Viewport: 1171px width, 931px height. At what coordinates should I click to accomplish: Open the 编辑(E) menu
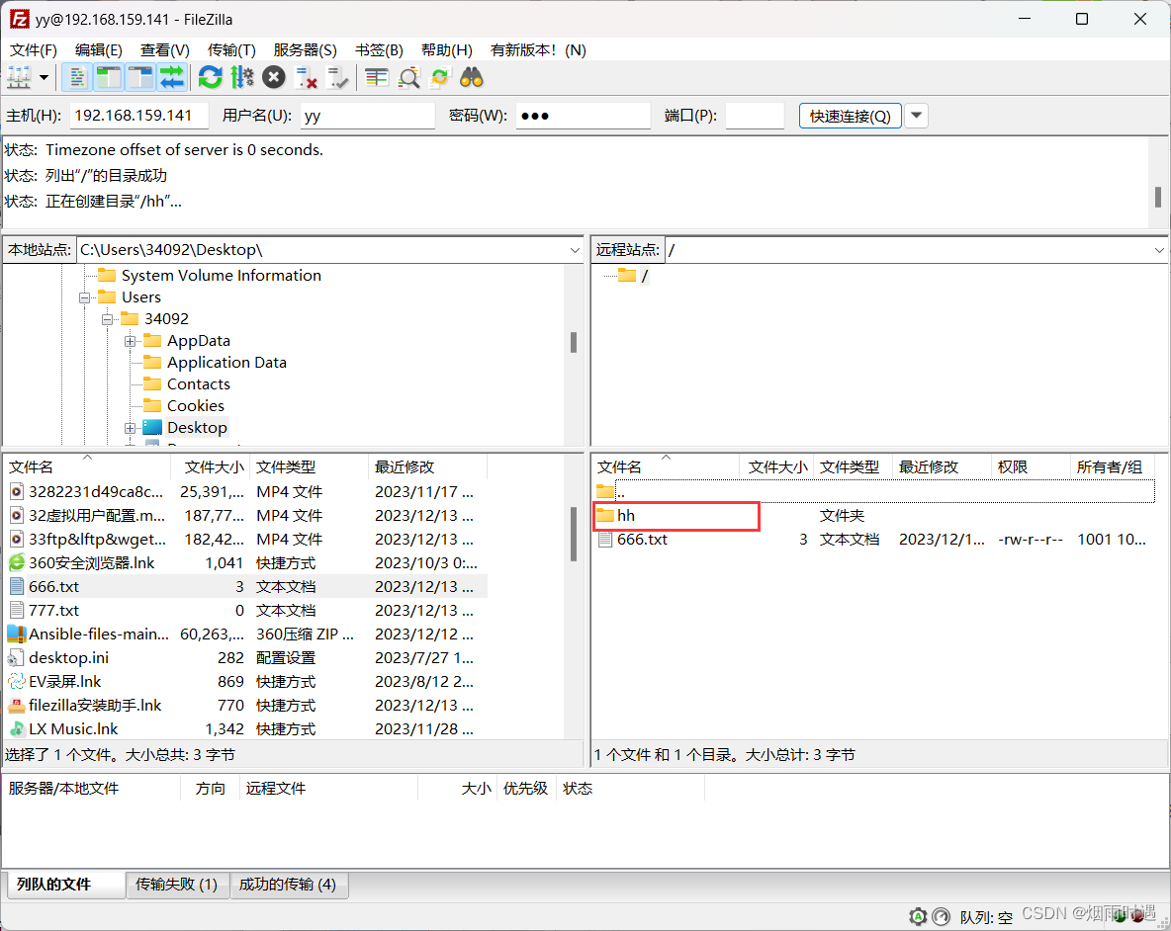pyautogui.click(x=99, y=50)
